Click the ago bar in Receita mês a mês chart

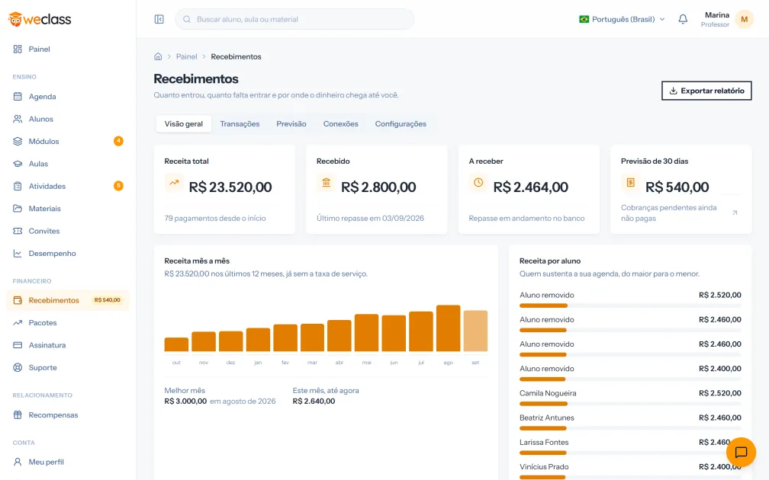click(449, 328)
